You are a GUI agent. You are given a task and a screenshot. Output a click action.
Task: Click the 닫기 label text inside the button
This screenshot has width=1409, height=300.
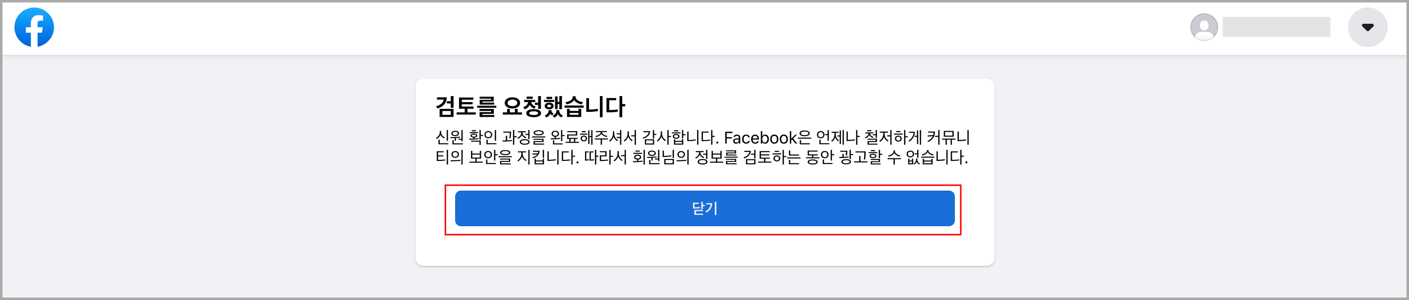click(x=704, y=208)
